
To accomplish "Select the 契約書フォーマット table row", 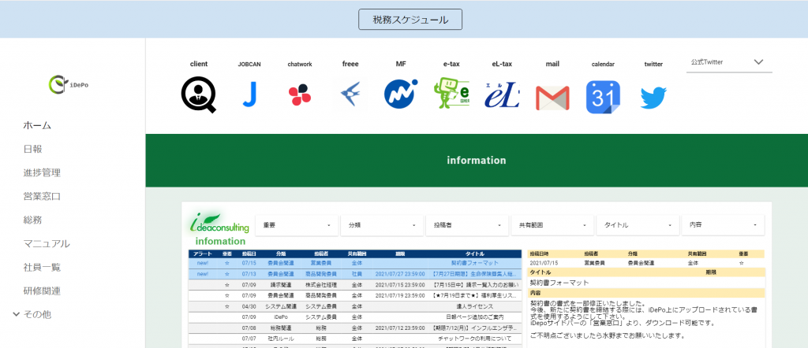I will pyautogui.click(x=355, y=264).
